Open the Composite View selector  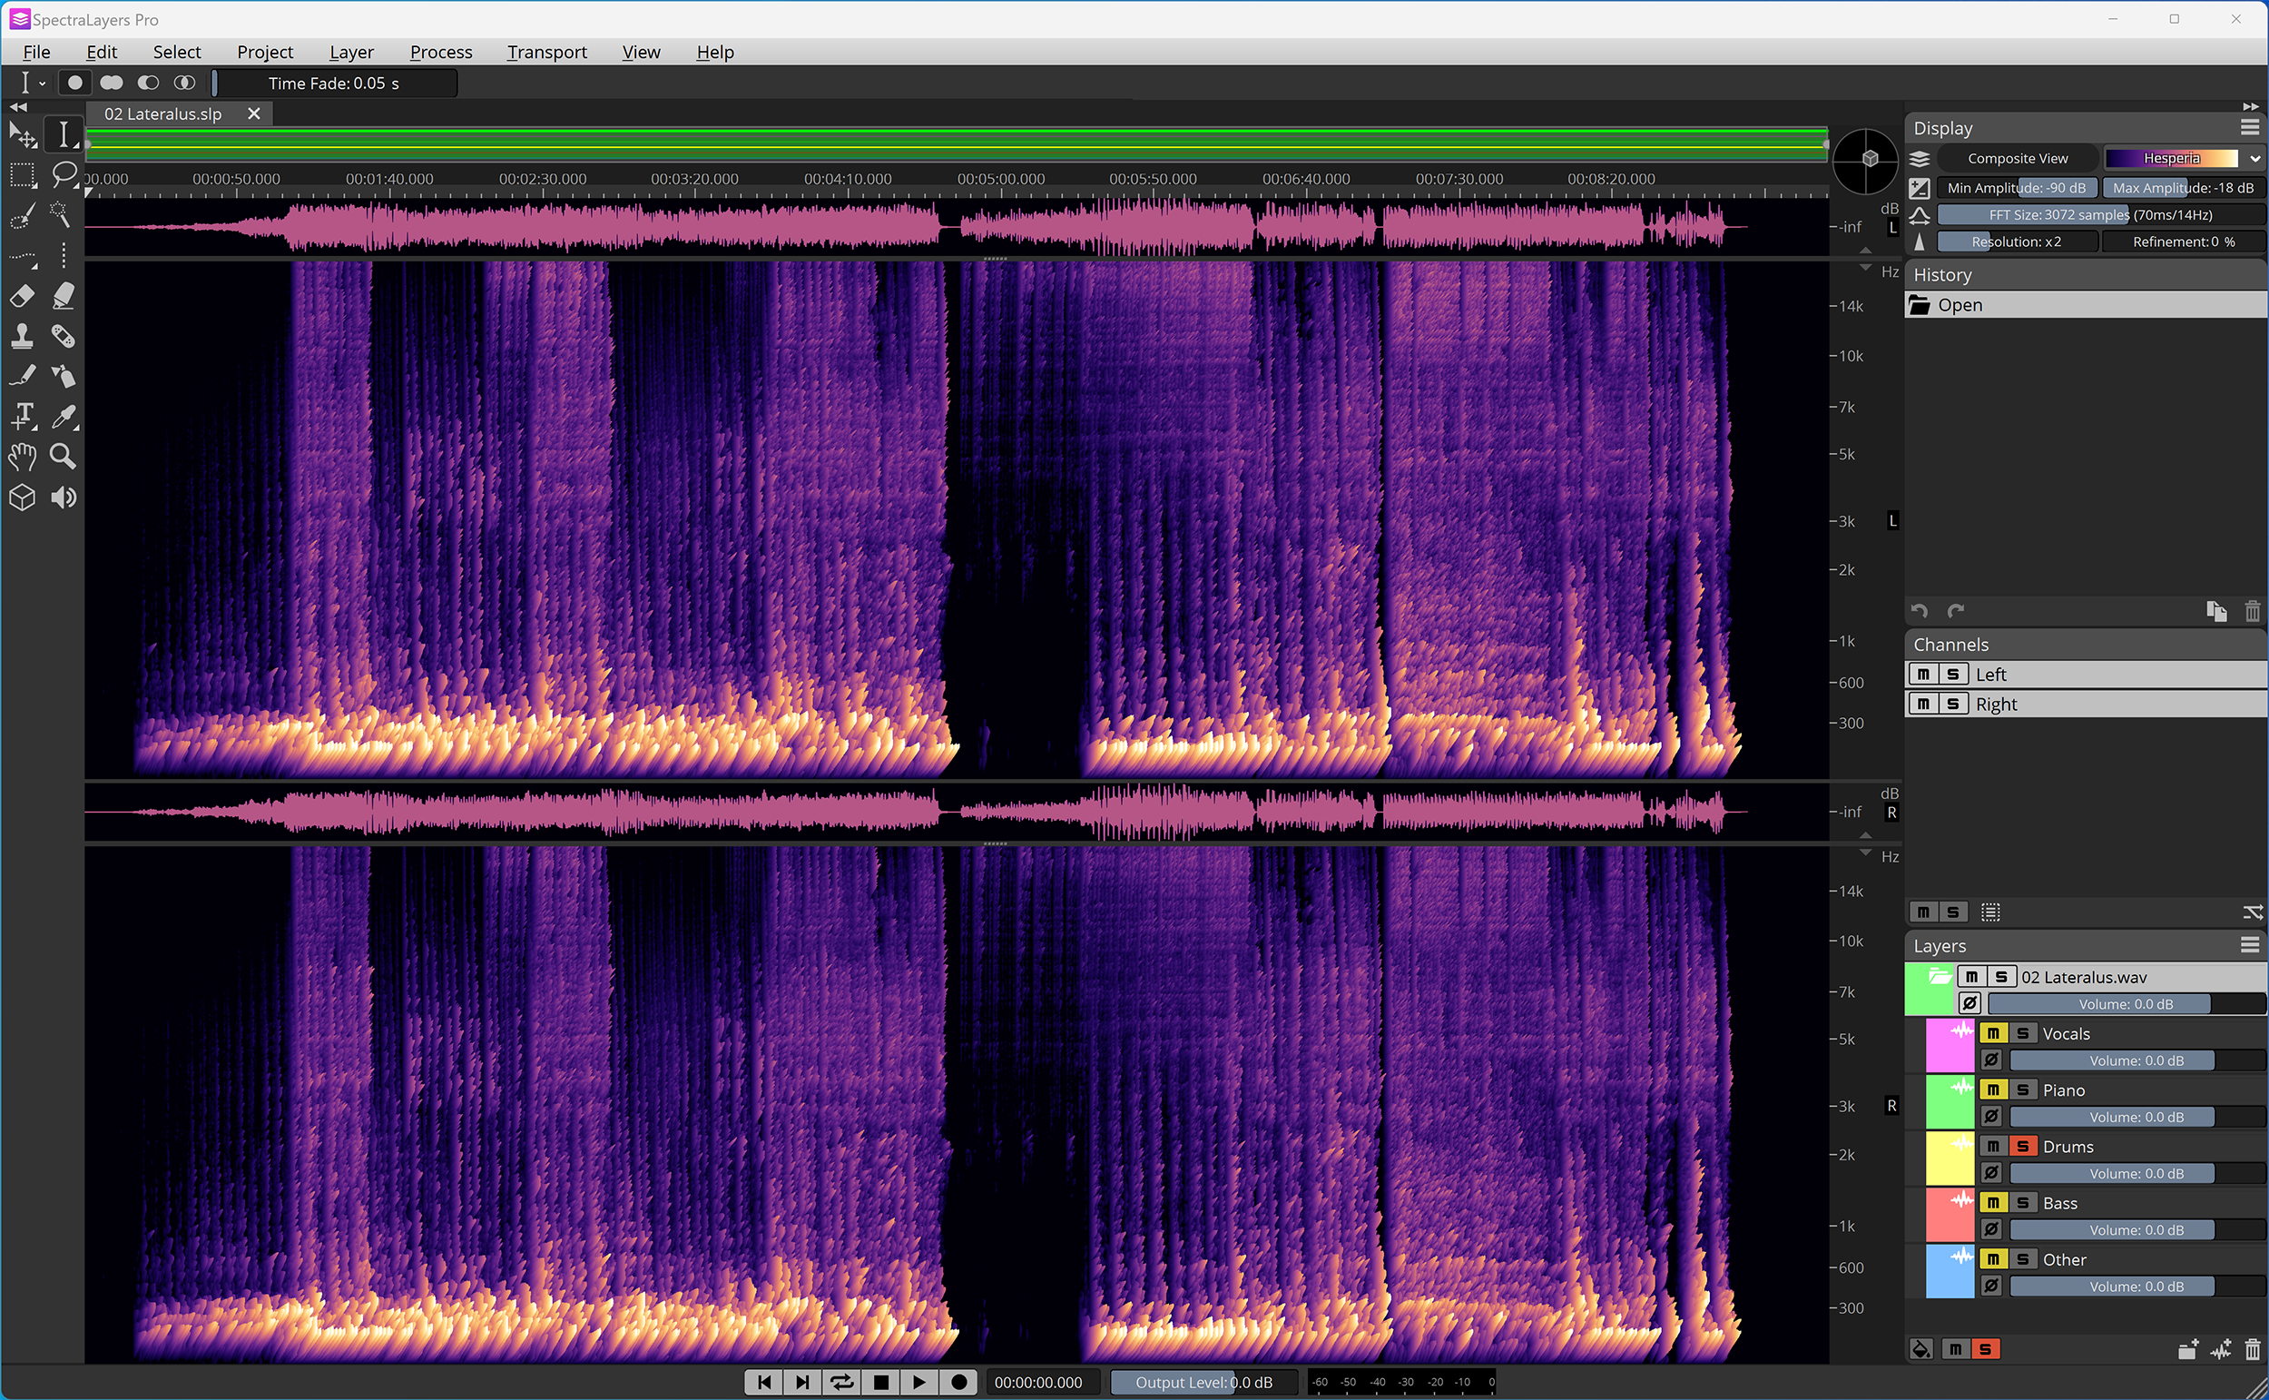pos(2018,158)
